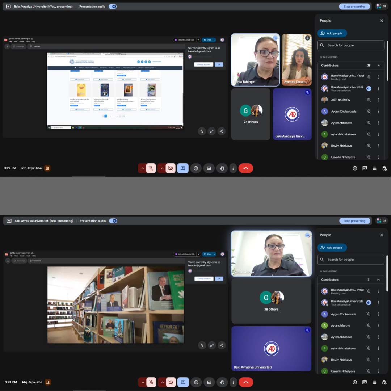
Task: Show meeting details info in the 3:23 PM meeting
Action: tap(355, 382)
